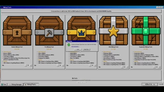The height and width of the screenshot is (92, 164).
Task: Click 'Gold (50%) or Silver (50%)' line
Action: click(77, 55)
